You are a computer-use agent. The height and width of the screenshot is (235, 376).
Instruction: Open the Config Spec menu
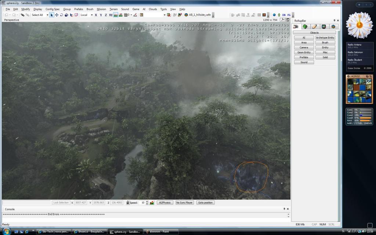tap(53, 9)
